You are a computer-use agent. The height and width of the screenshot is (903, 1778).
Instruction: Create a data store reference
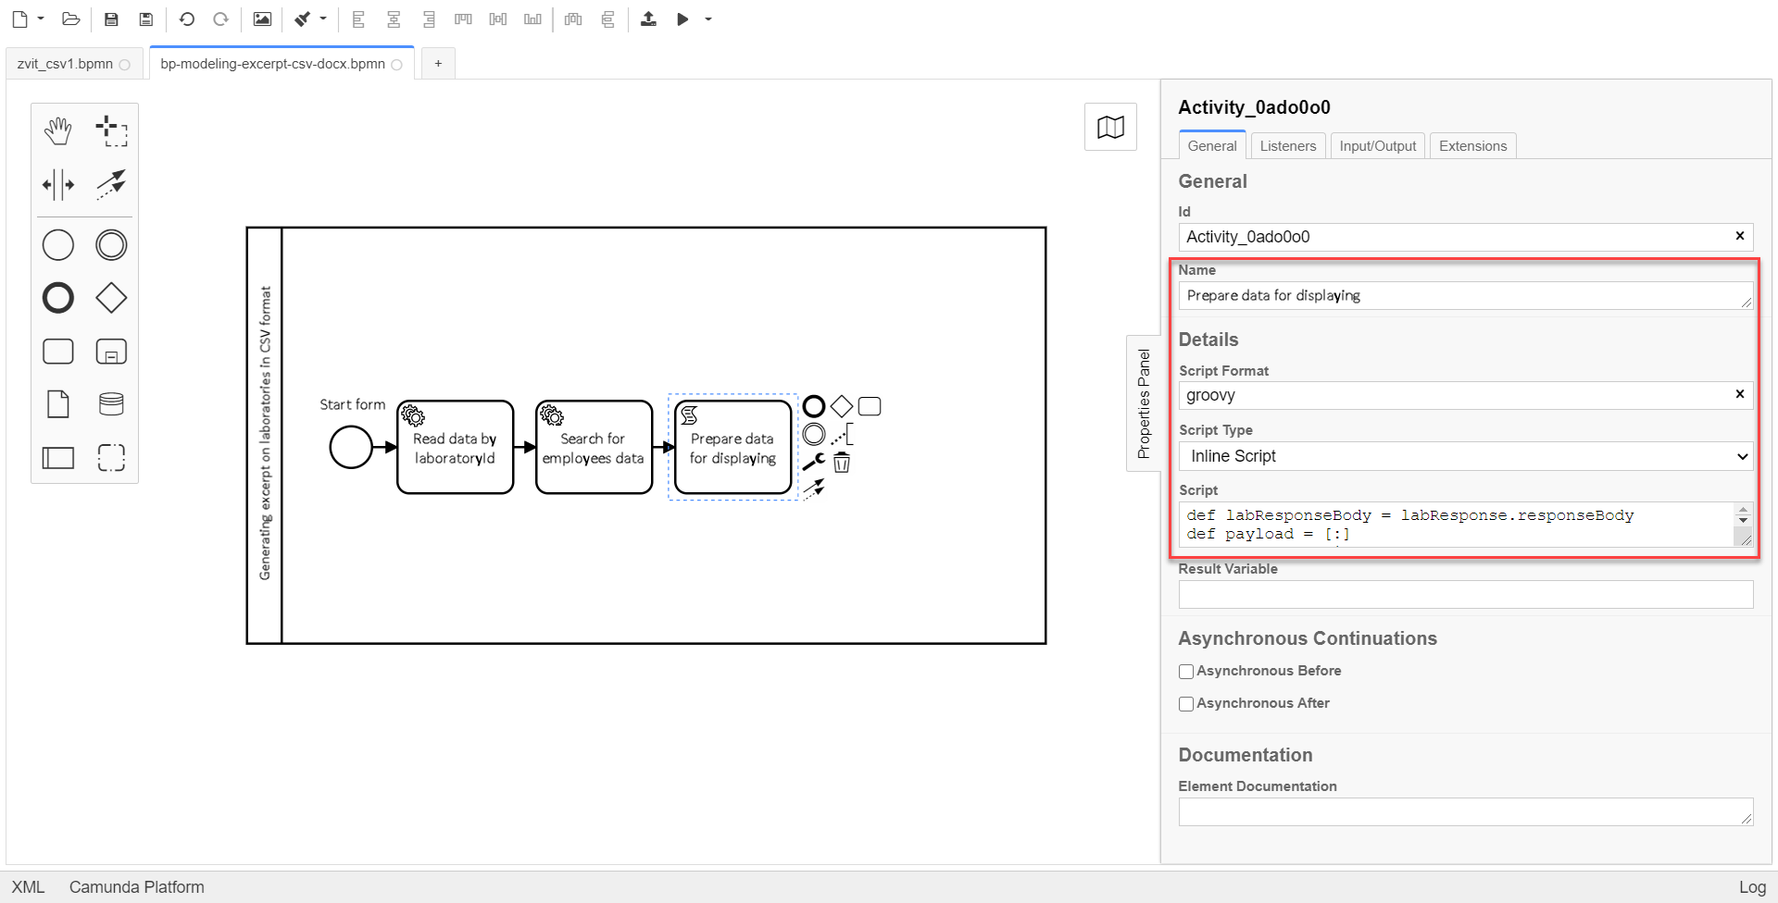[111, 404]
